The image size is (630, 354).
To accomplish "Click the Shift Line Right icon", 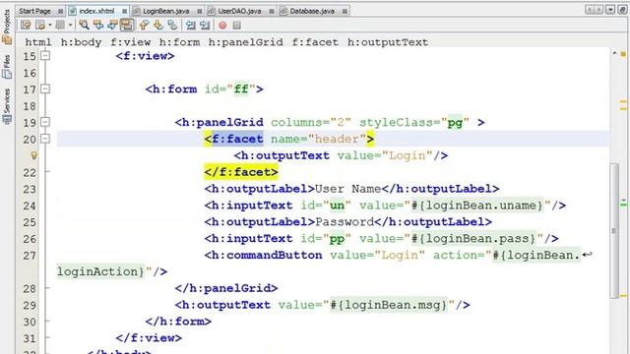I will pyautogui.click(x=205, y=26).
